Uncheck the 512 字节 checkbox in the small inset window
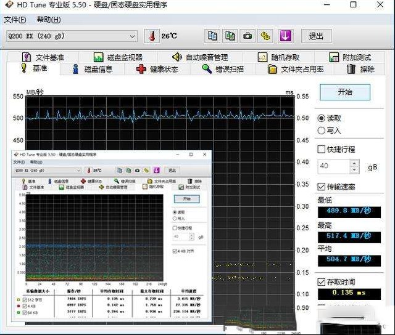Image resolution: width=395 pixels, height=335 pixels. [x=25, y=299]
